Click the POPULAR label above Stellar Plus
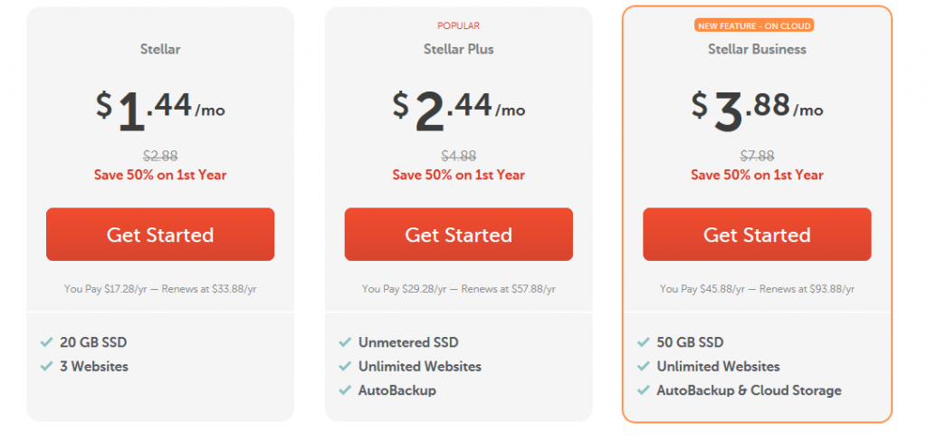 tap(458, 26)
